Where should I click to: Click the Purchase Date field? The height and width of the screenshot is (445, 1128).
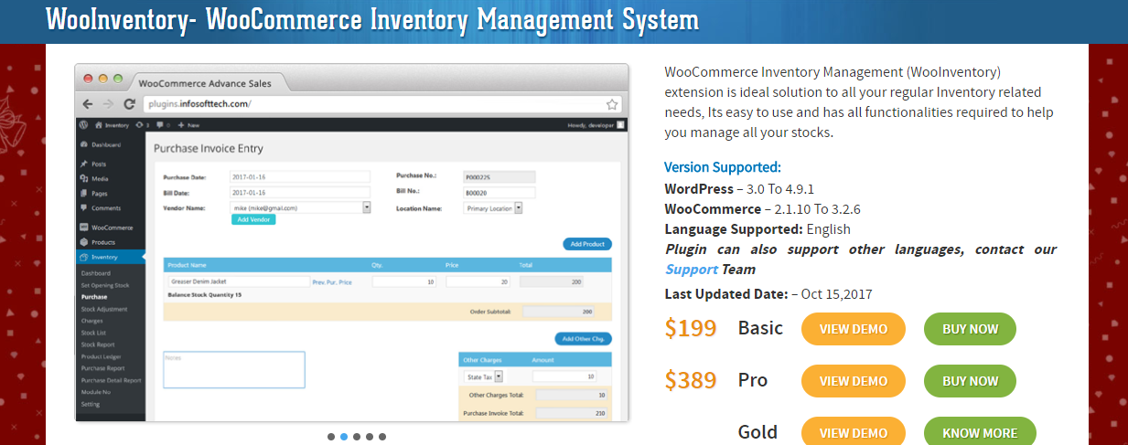pos(300,177)
